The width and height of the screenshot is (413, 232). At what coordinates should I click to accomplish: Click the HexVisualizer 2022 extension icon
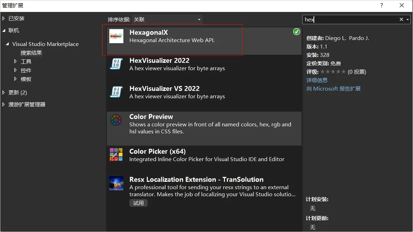[116, 64]
